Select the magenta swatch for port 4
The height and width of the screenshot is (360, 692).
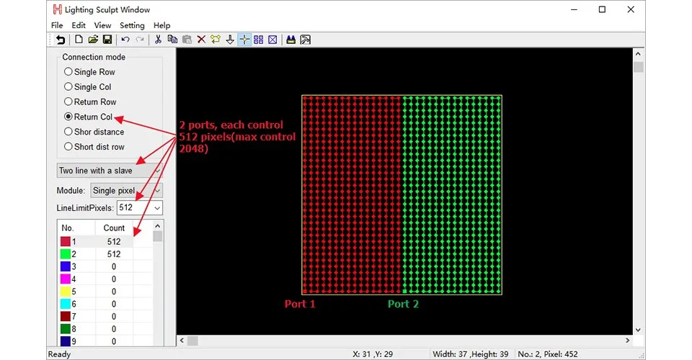pos(66,279)
